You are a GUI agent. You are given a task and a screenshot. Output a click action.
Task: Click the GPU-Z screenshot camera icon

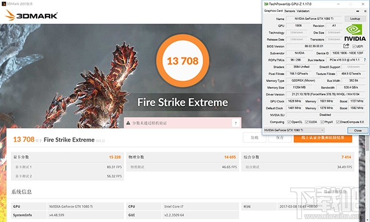357,11
